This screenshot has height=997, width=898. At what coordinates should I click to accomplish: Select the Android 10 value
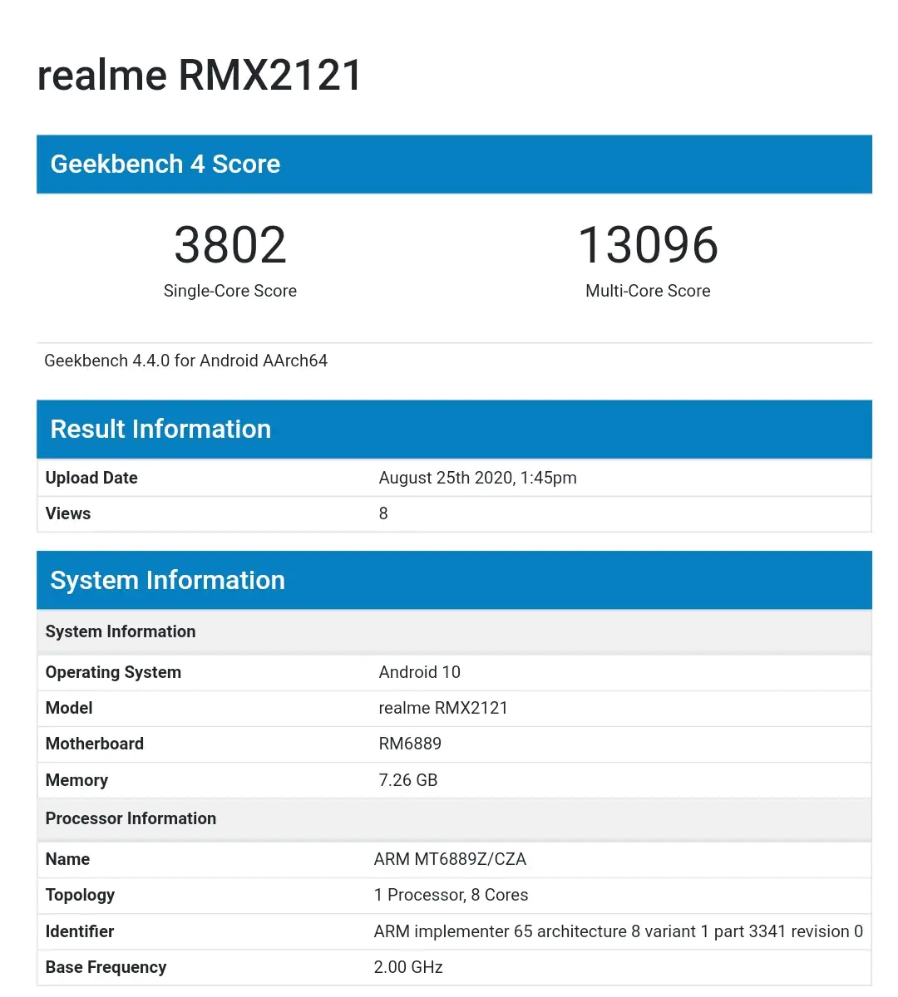coord(419,672)
